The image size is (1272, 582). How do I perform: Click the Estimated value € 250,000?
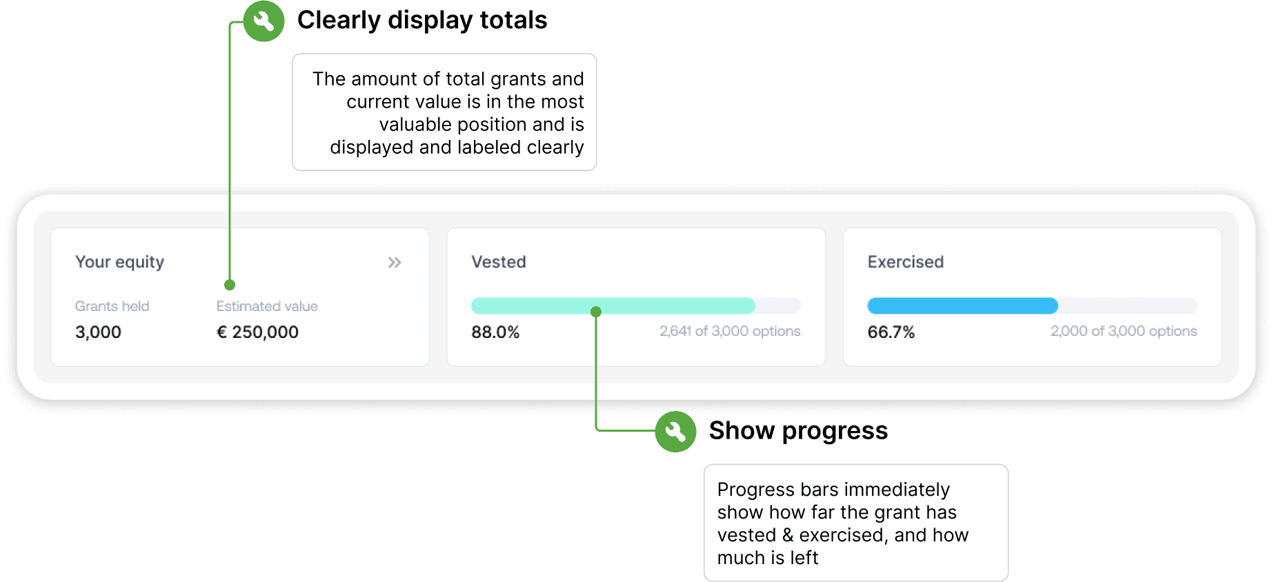point(257,332)
